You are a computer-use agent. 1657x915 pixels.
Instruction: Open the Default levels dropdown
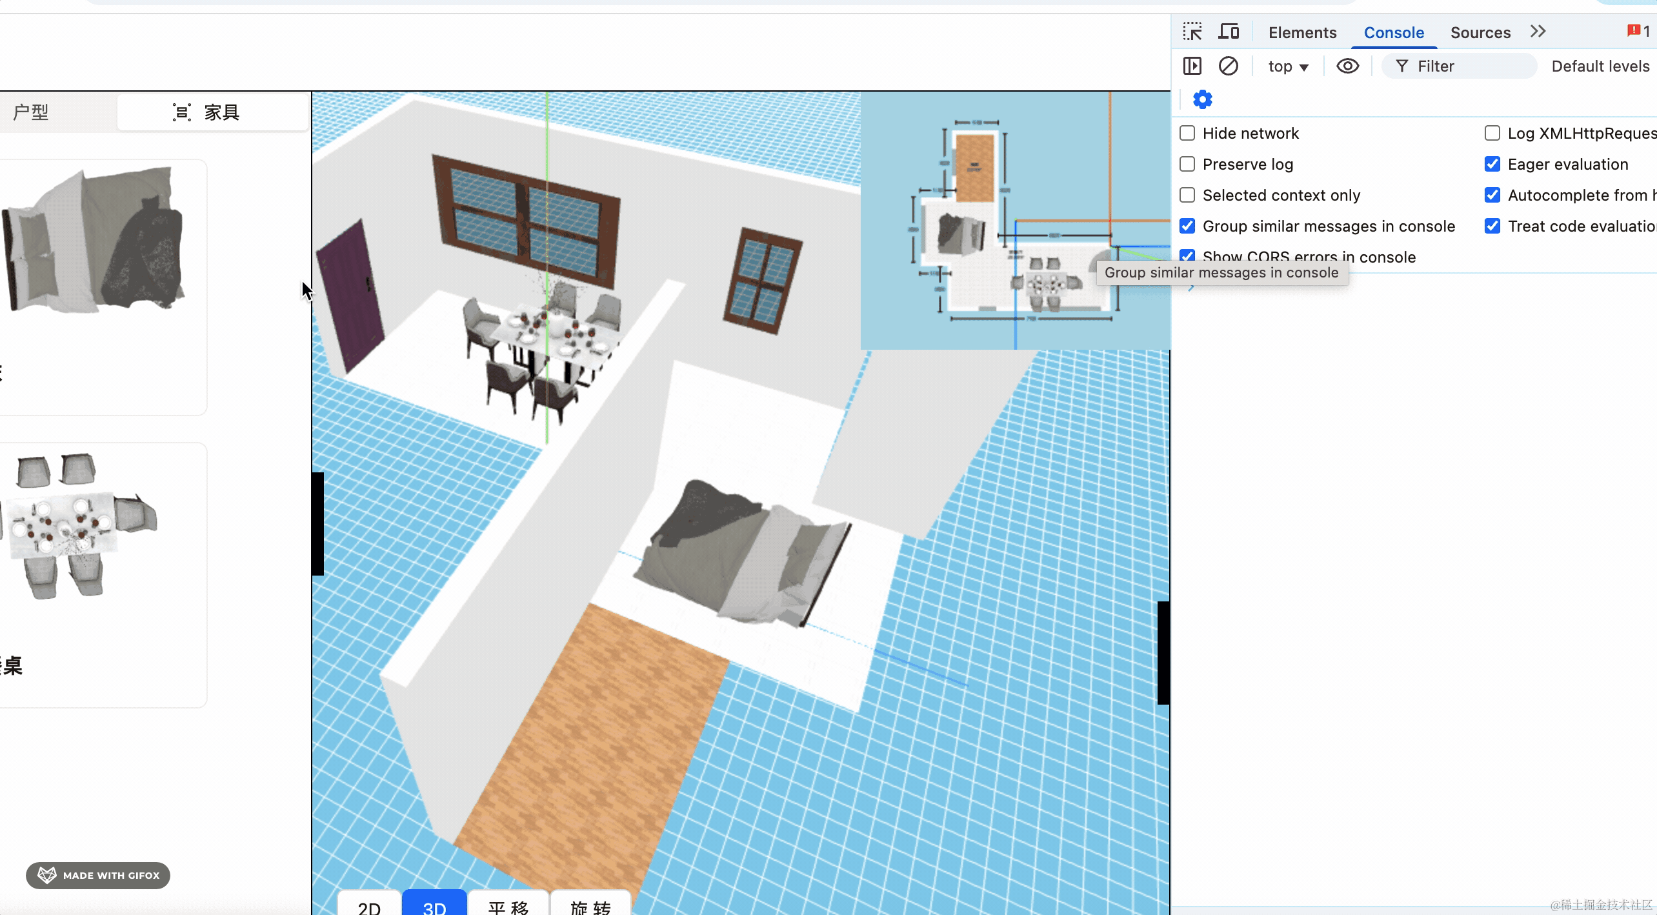point(1600,66)
